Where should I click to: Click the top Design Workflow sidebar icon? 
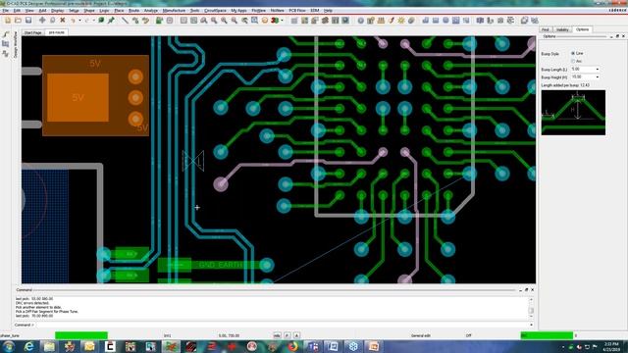(6, 35)
